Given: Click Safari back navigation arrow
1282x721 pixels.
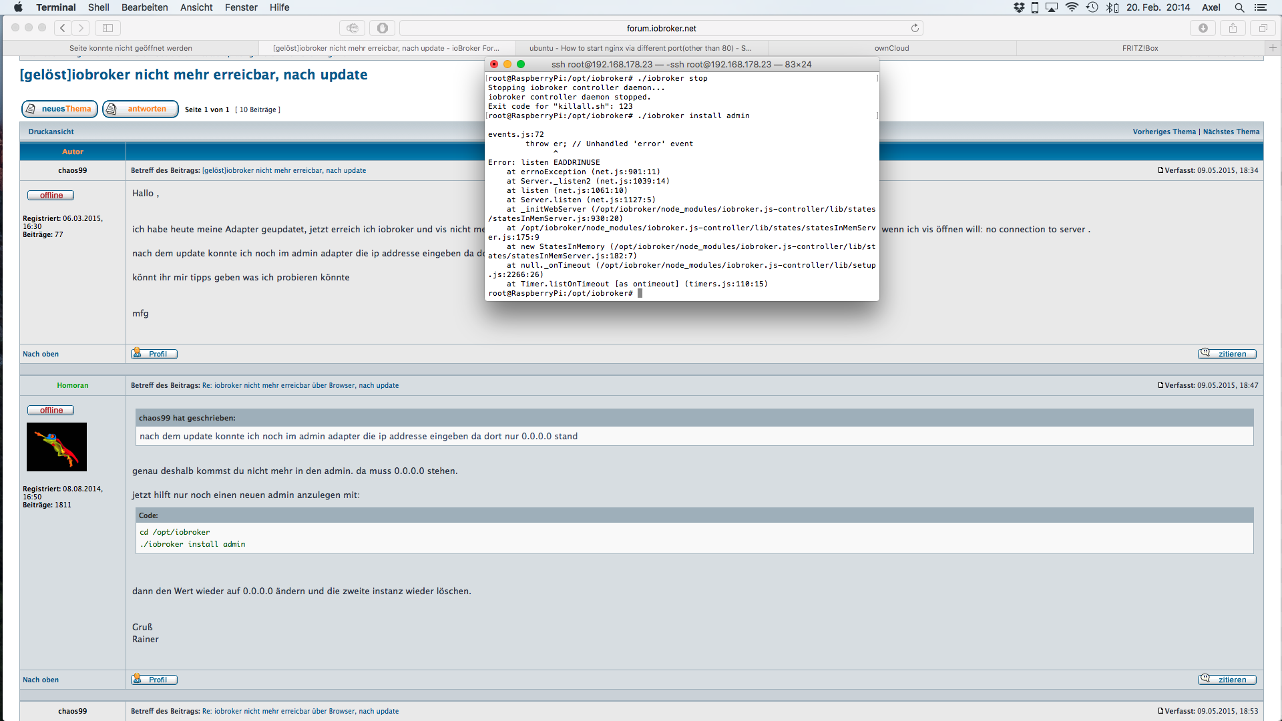Looking at the screenshot, I should [x=63, y=28].
